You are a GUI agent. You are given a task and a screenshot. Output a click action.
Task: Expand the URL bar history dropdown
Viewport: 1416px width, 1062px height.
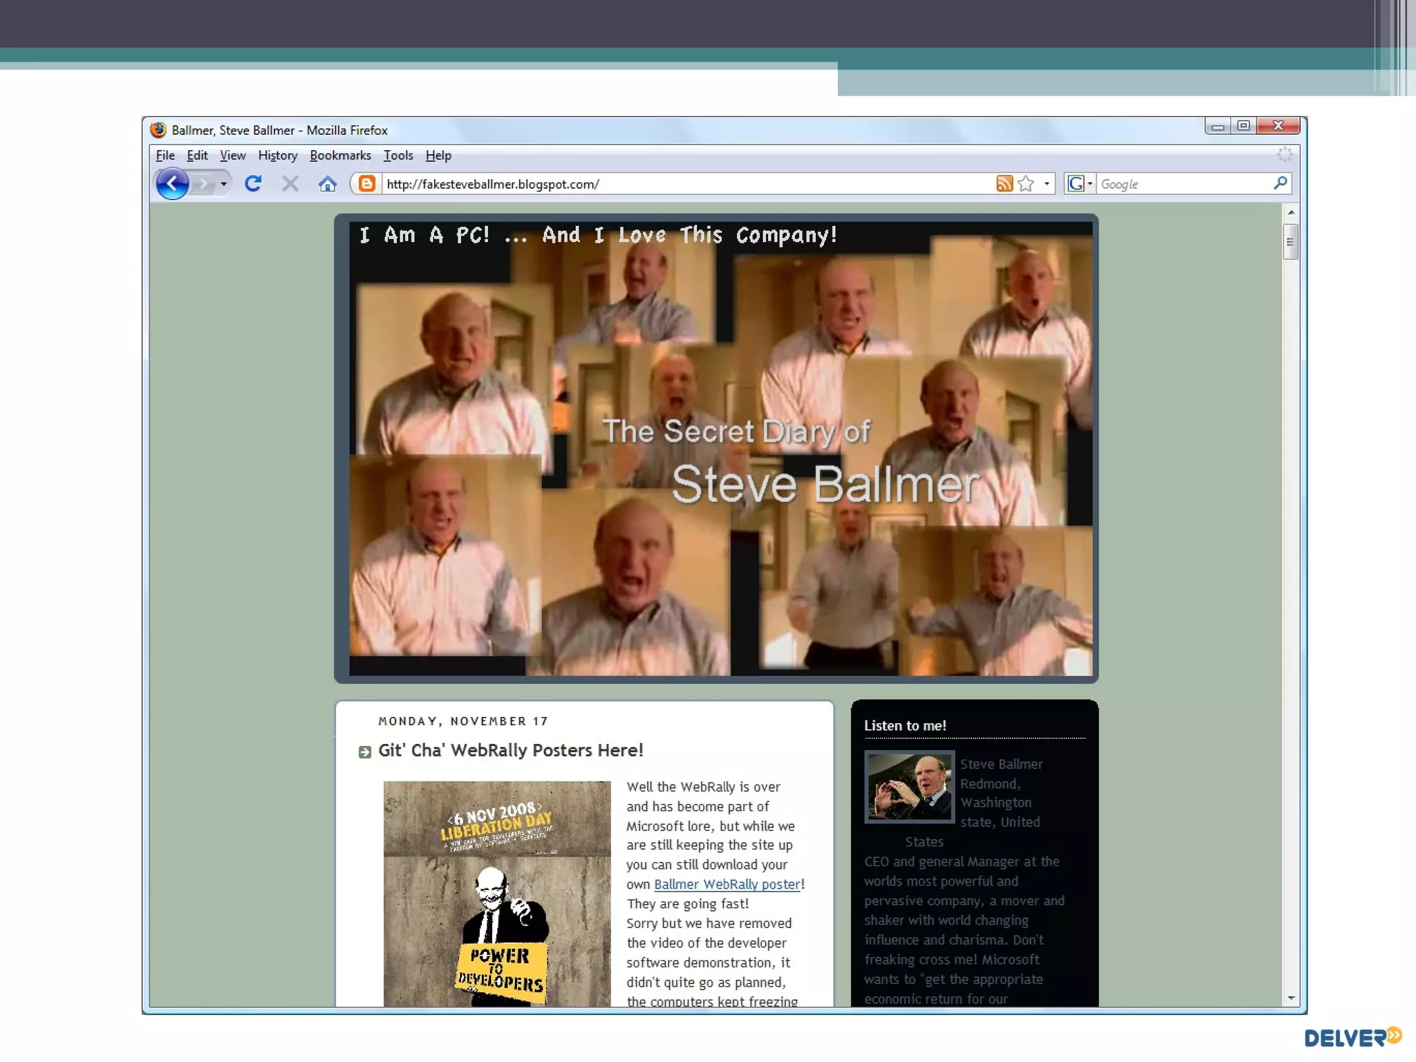pos(1047,184)
